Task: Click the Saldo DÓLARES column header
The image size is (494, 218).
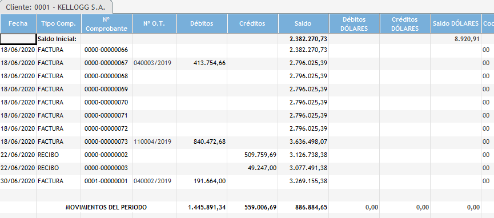Action: 456,23
